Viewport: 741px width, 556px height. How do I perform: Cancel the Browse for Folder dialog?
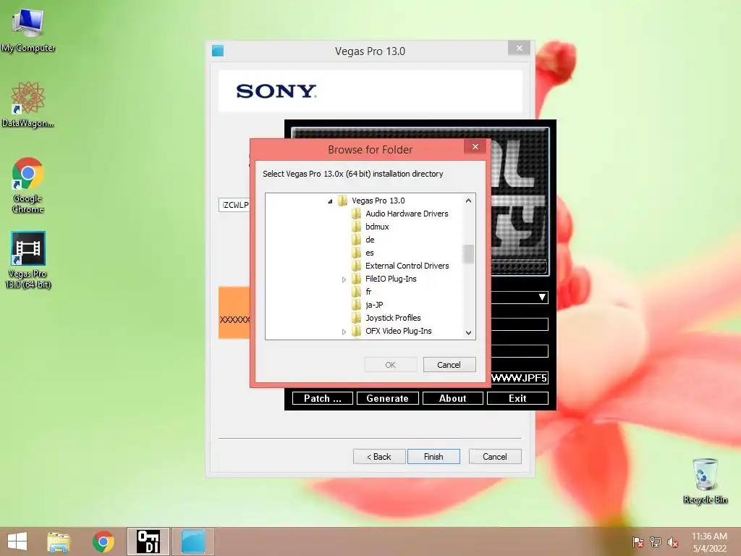tap(449, 365)
